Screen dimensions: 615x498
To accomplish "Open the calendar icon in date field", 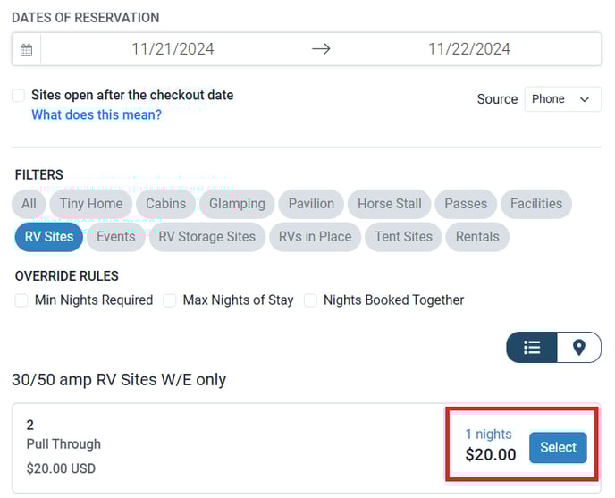I will coord(26,50).
